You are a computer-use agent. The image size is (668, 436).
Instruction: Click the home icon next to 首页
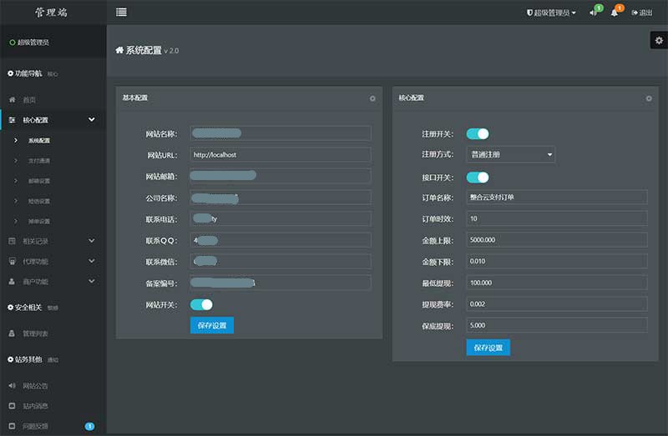13,99
